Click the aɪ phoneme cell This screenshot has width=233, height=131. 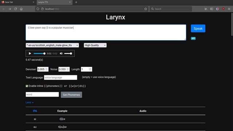tap(35, 119)
